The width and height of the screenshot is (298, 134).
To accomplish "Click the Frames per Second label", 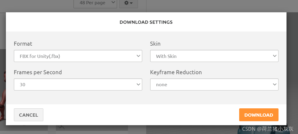I will click(x=38, y=72).
